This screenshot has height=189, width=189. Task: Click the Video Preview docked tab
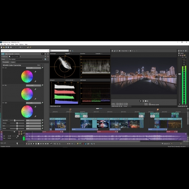[116, 106]
